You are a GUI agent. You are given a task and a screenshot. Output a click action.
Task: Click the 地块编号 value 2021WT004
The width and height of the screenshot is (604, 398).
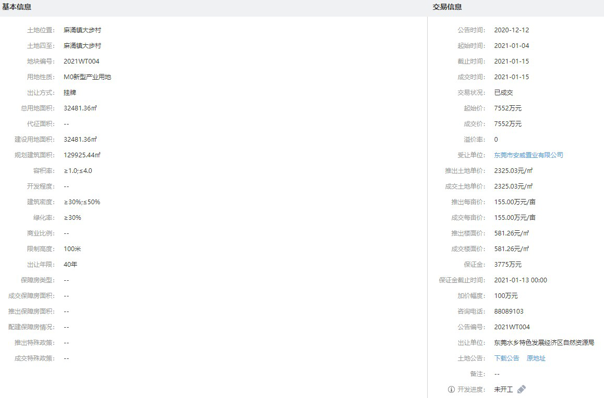[81, 61]
